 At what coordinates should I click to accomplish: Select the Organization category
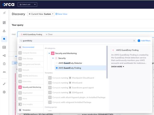coord(30,93)
